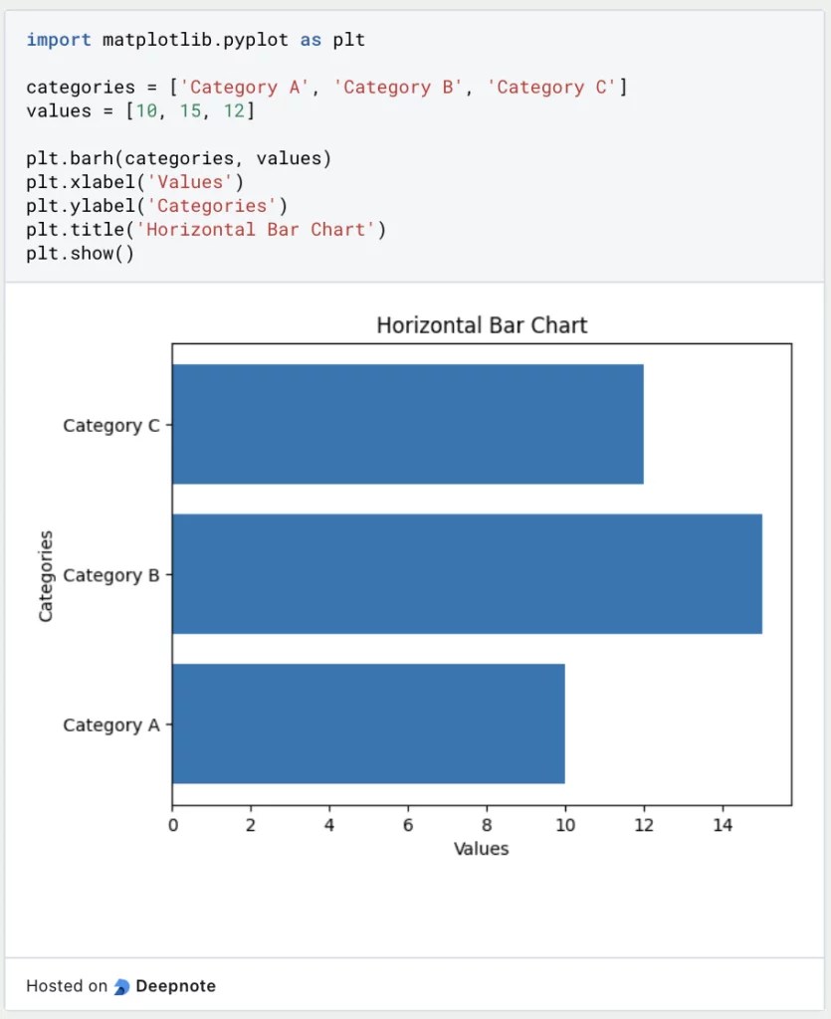831x1019 pixels.
Task: Select the Category B bar
Action: 467,574
